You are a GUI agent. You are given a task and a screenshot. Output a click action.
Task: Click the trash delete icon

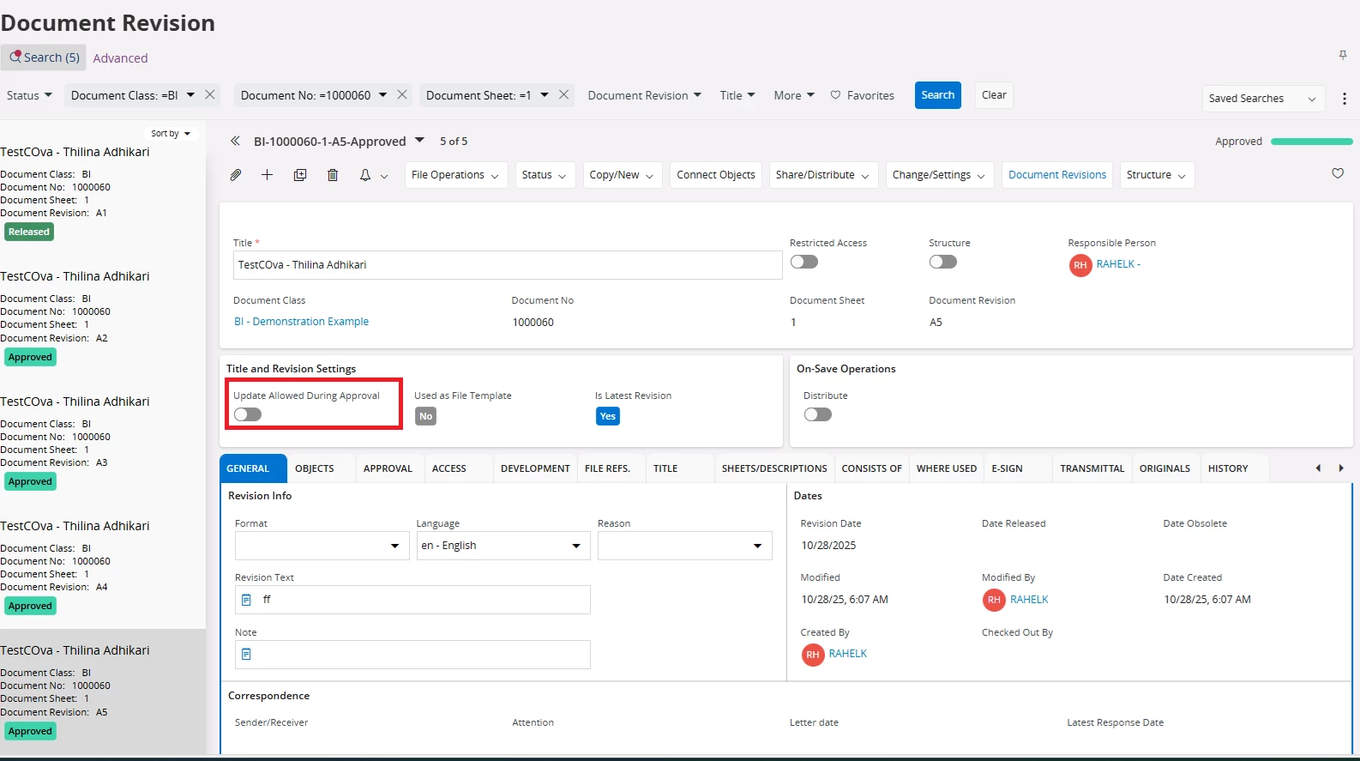click(x=333, y=175)
